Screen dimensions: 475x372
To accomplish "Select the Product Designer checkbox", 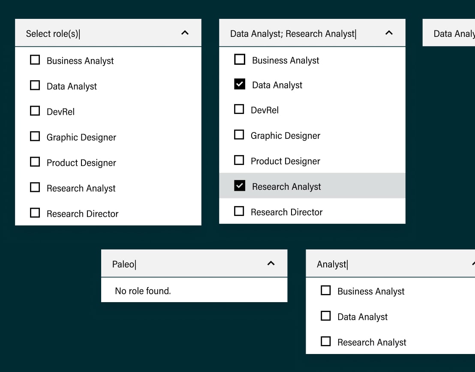I will coord(35,162).
